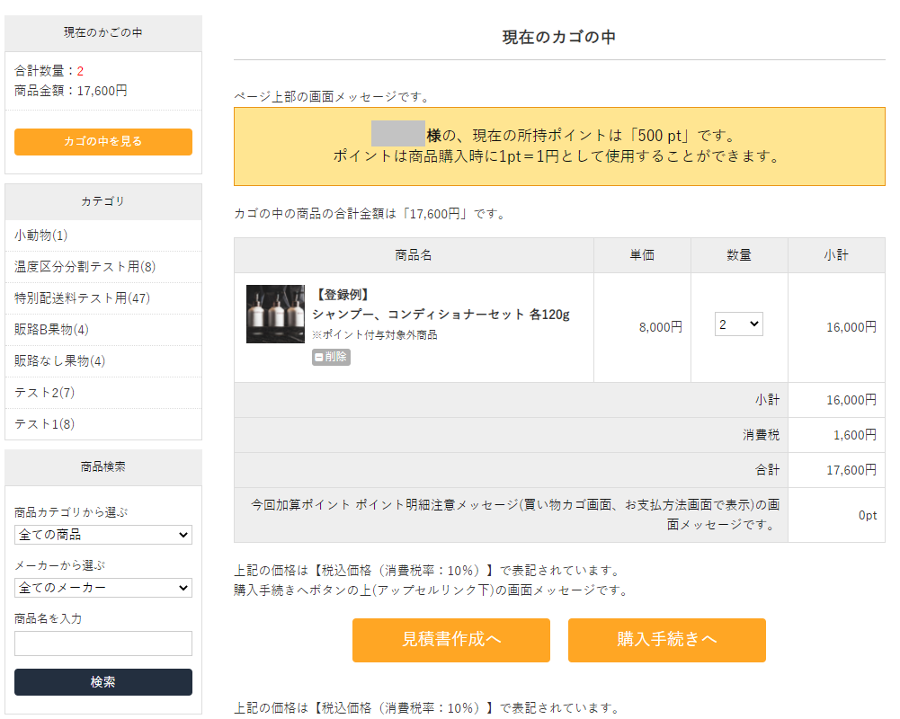Screen dimensions: 900x719
Task: Select the 販路なし果物(4) category
Action: pyautogui.click(x=59, y=361)
